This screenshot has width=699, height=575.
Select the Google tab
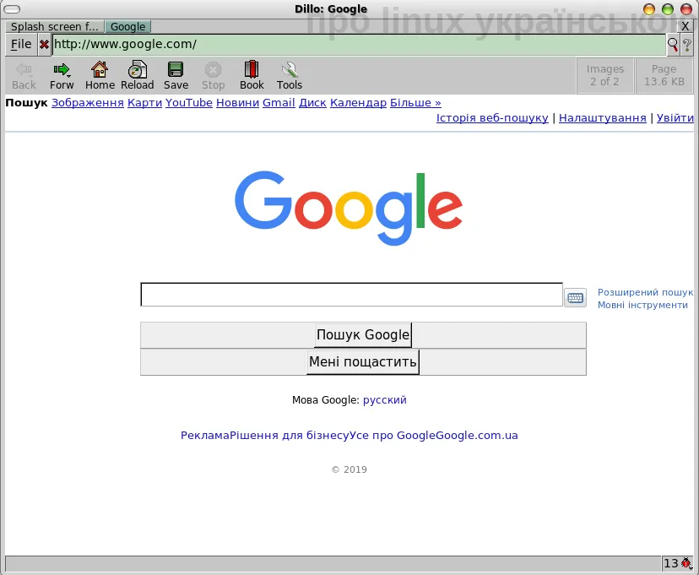point(128,27)
